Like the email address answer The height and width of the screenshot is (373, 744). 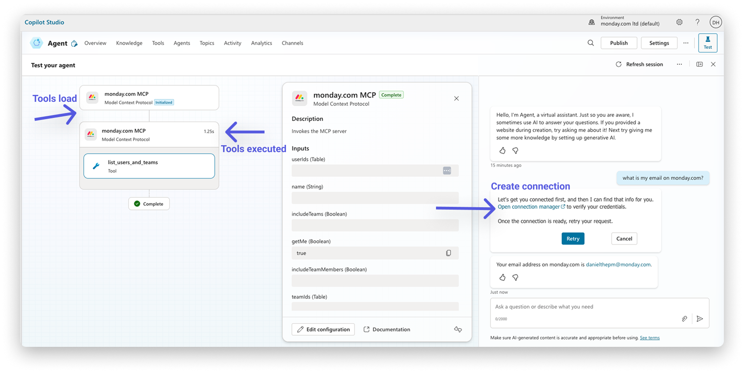[x=502, y=277]
